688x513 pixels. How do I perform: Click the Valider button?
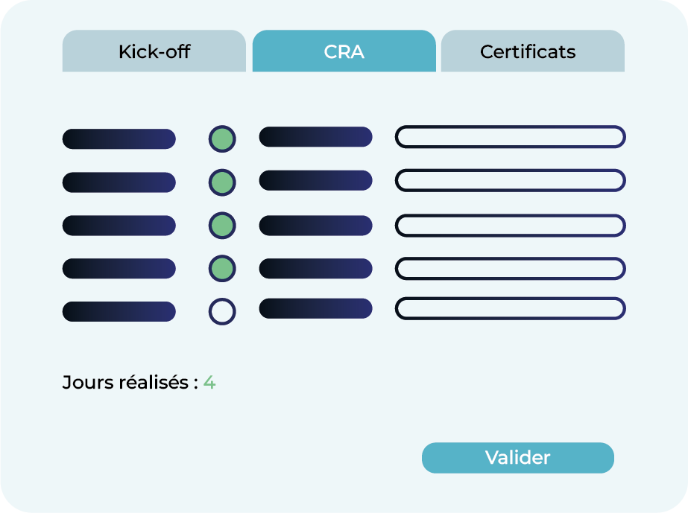click(517, 458)
